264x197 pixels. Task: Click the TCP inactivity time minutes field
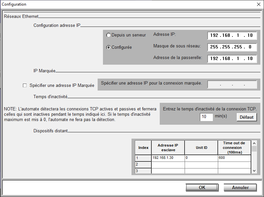coord(206,117)
